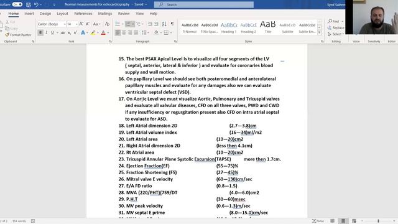Screen dimensions: 398x224
Task: Switch to Web Layout view icon
Action: (x=354, y=221)
